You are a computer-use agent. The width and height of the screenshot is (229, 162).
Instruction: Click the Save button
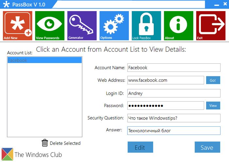coord(207,147)
